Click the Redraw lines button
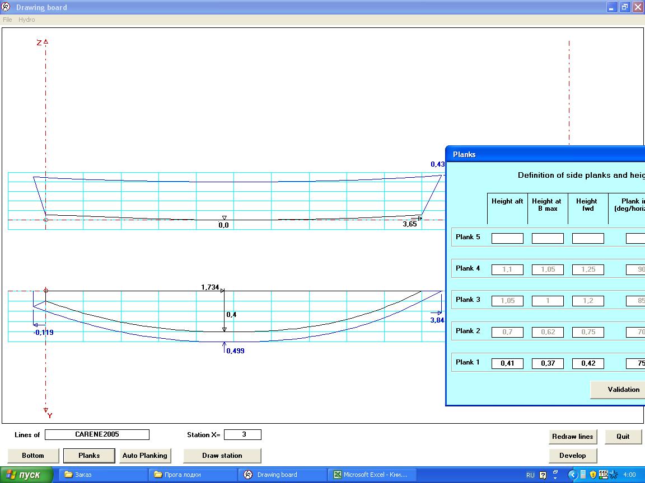 click(x=573, y=437)
